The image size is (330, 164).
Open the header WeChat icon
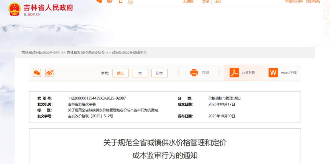[99, 1]
